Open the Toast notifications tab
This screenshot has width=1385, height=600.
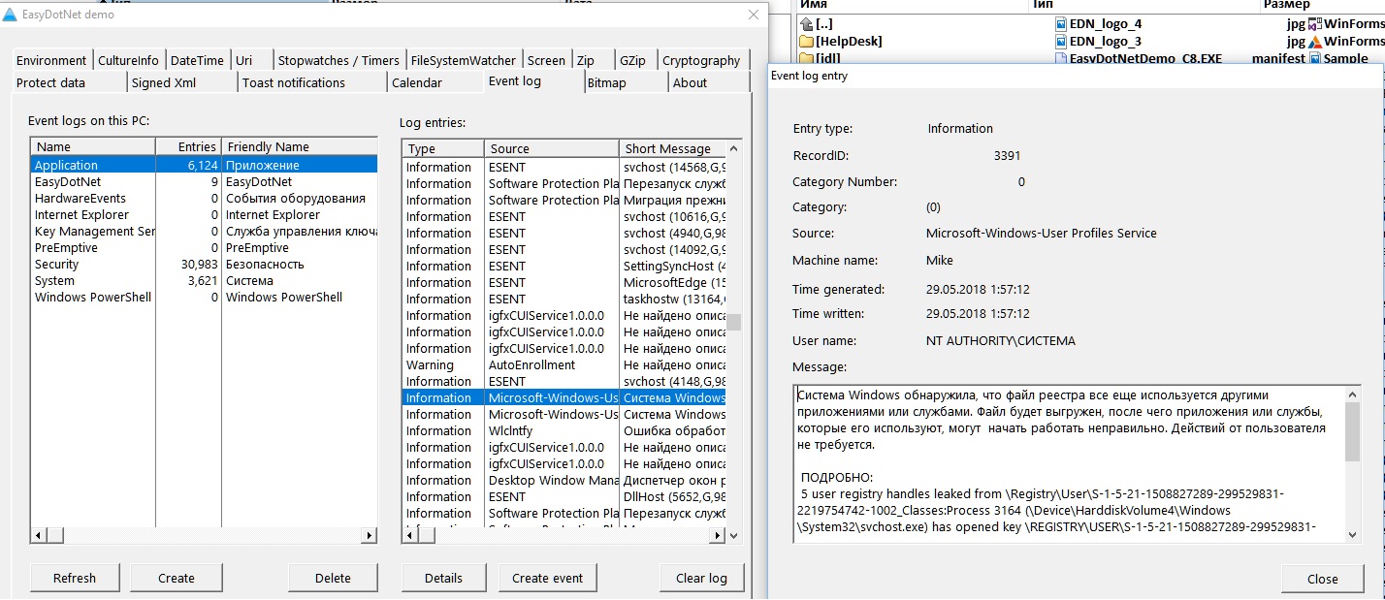point(293,82)
